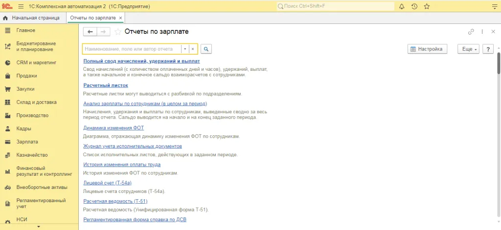This screenshot has height=230, width=501.
Task: Click the CRM и маркетинг pie icon
Action: [8, 63]
